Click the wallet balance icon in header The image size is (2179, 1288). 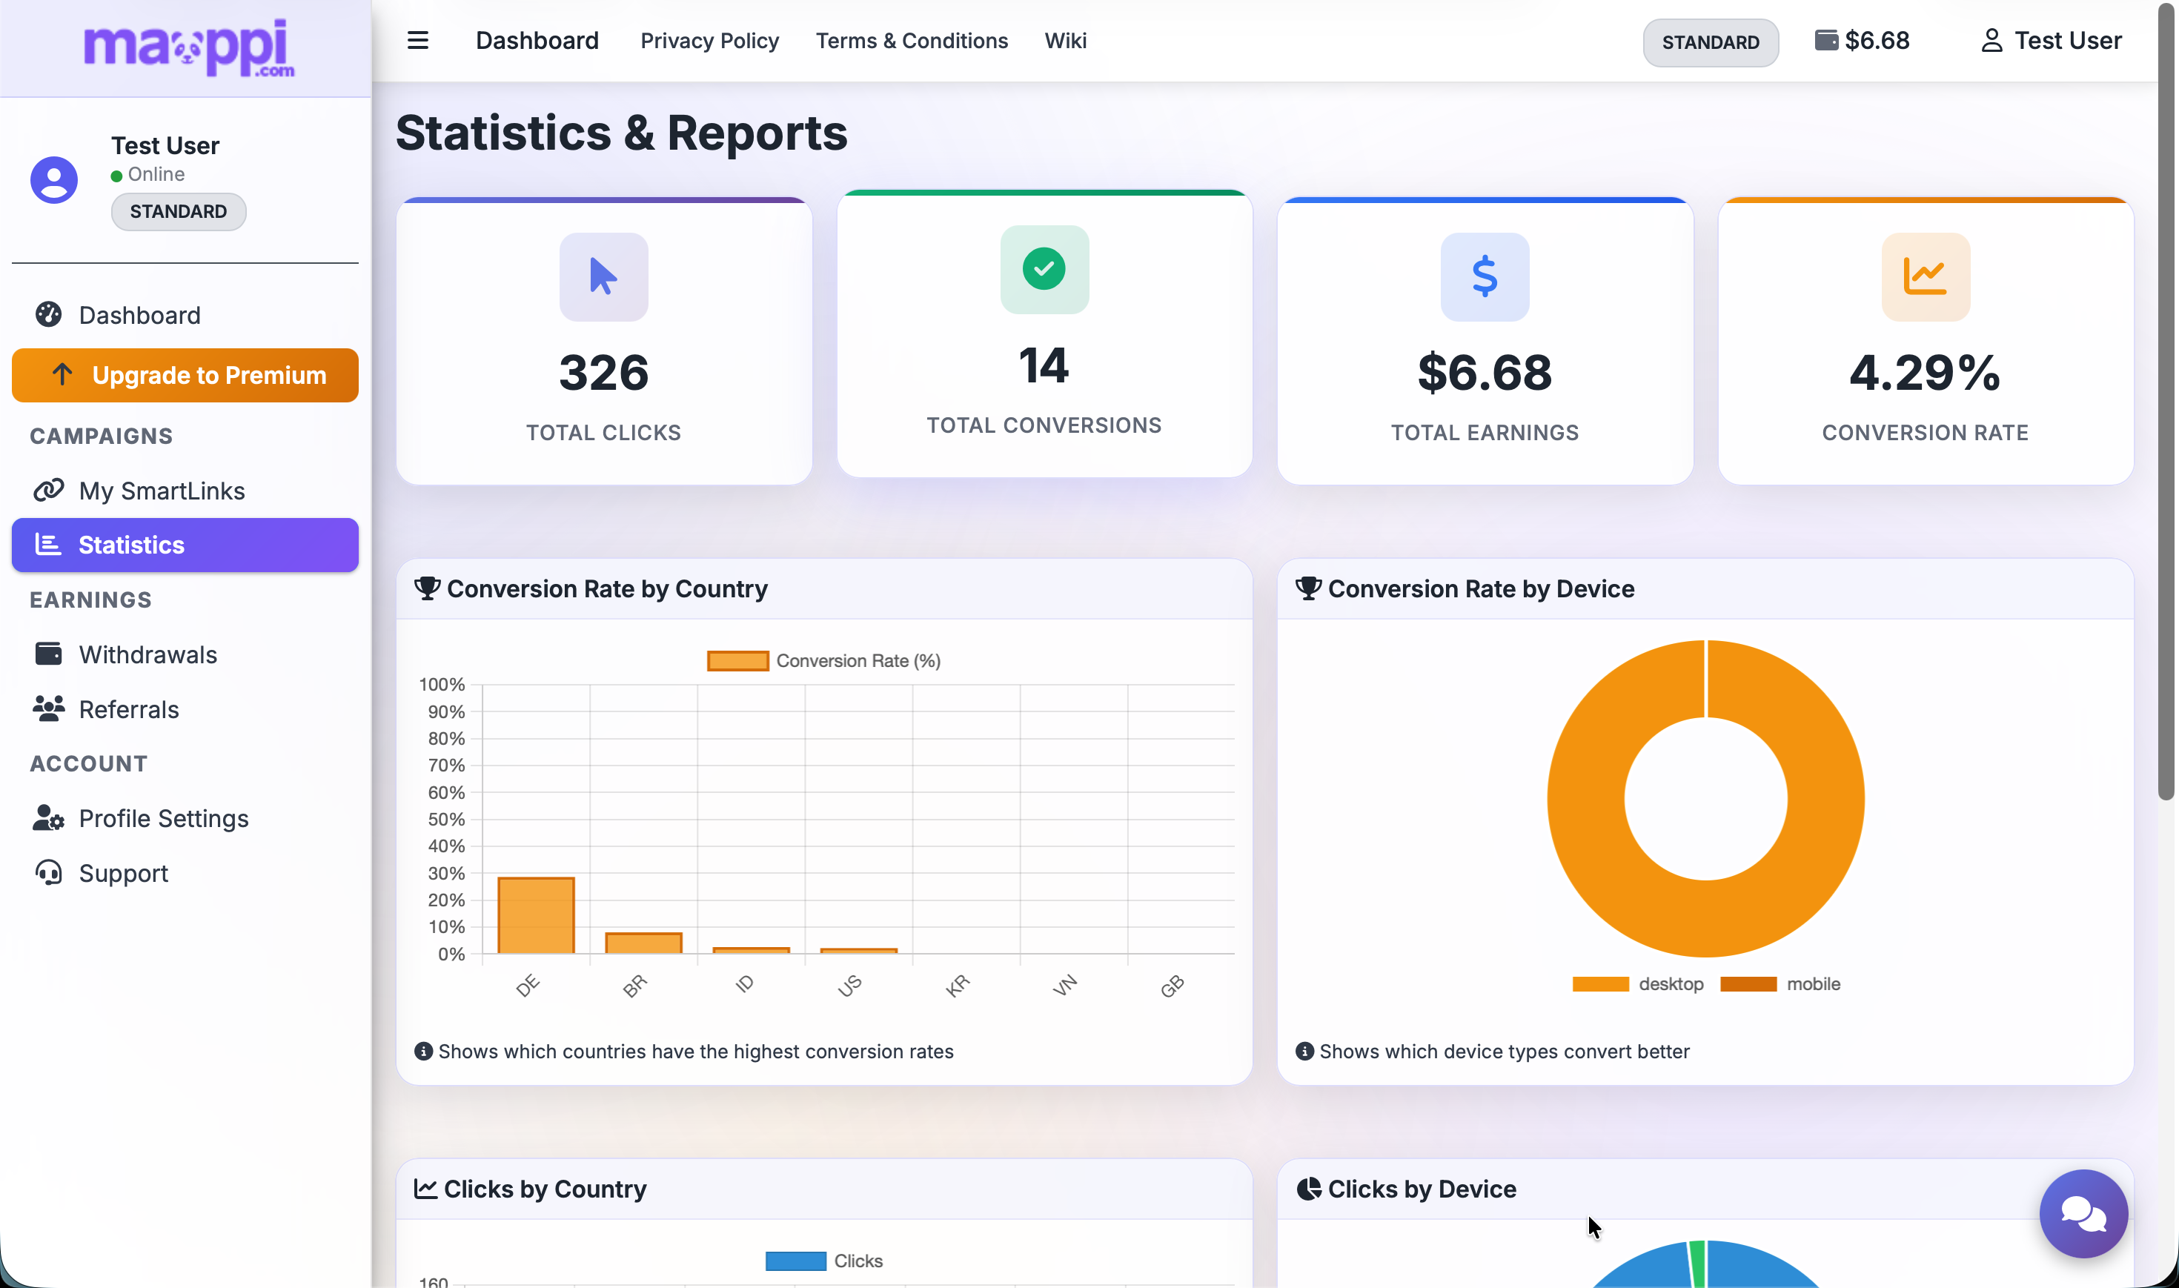pyautogui.click(x=1825, y=41)
